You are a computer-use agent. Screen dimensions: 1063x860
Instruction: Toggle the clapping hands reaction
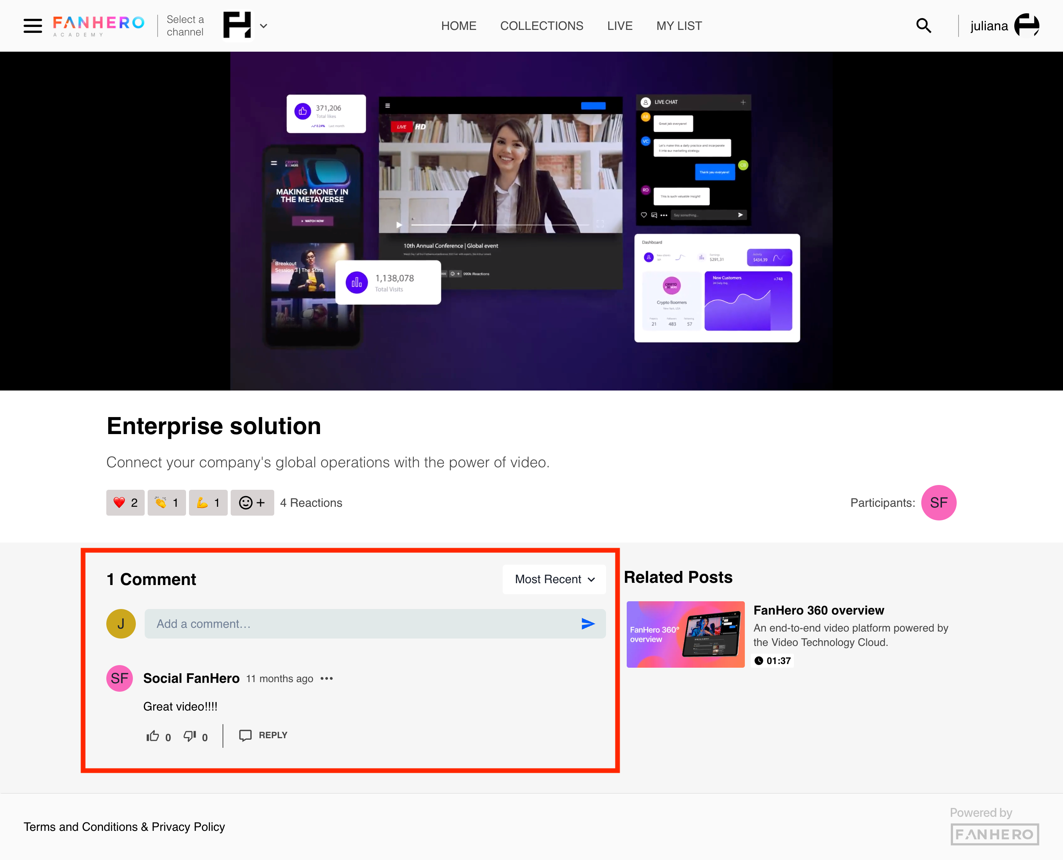[166, 503]
